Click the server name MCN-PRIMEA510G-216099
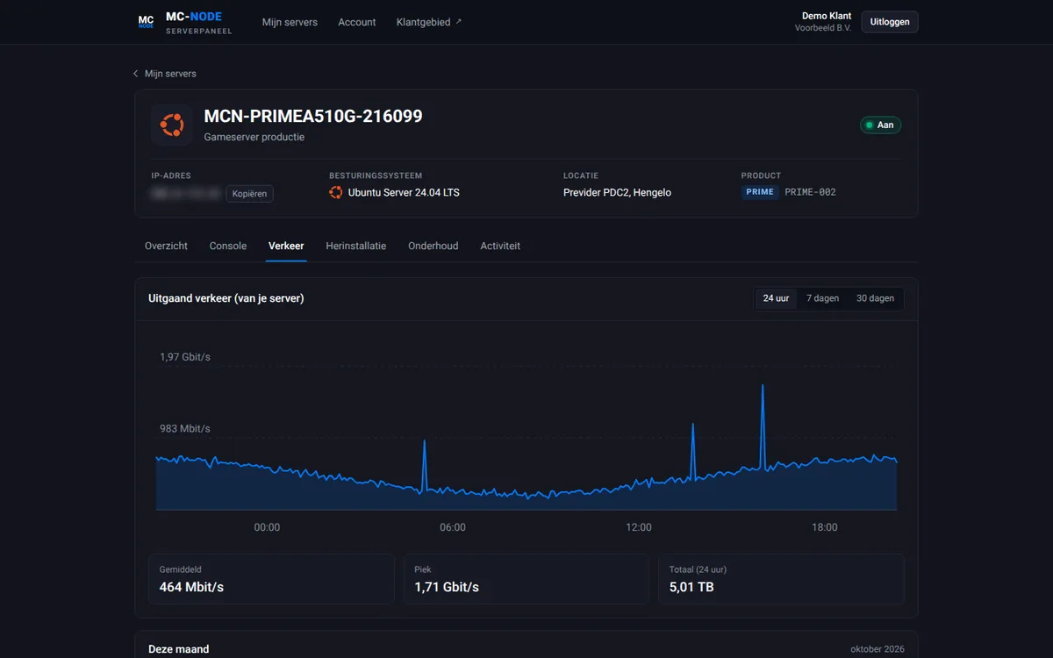Viewport: 1053px width, 658px height. [x=313, y=117]
